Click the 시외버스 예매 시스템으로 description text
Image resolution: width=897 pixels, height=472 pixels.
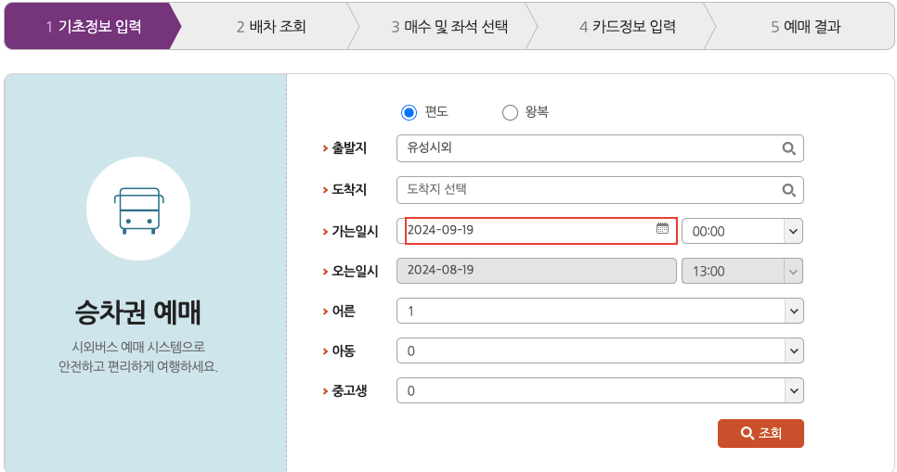click(x=137, y=347)
